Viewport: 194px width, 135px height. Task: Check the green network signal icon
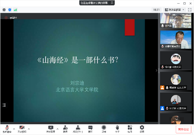[x=15, y=10]
